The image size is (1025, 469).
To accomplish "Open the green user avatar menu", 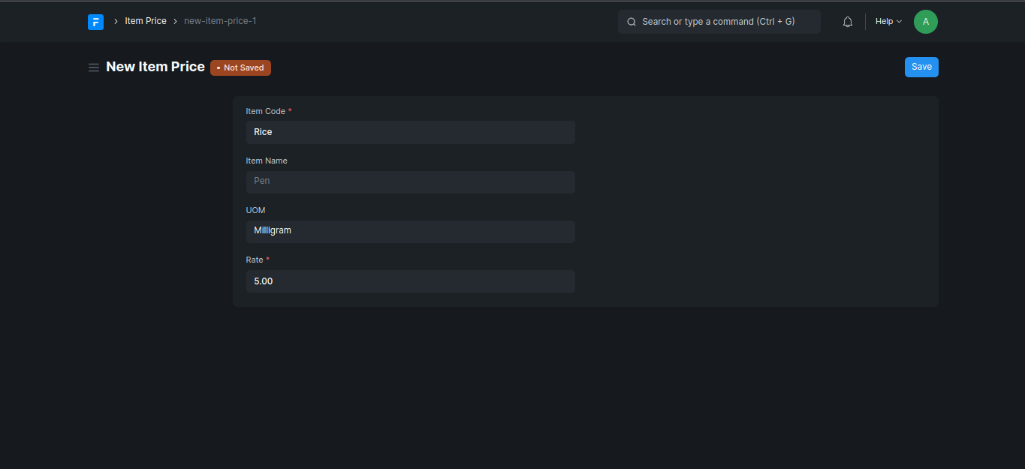I will tap(925, 22).
